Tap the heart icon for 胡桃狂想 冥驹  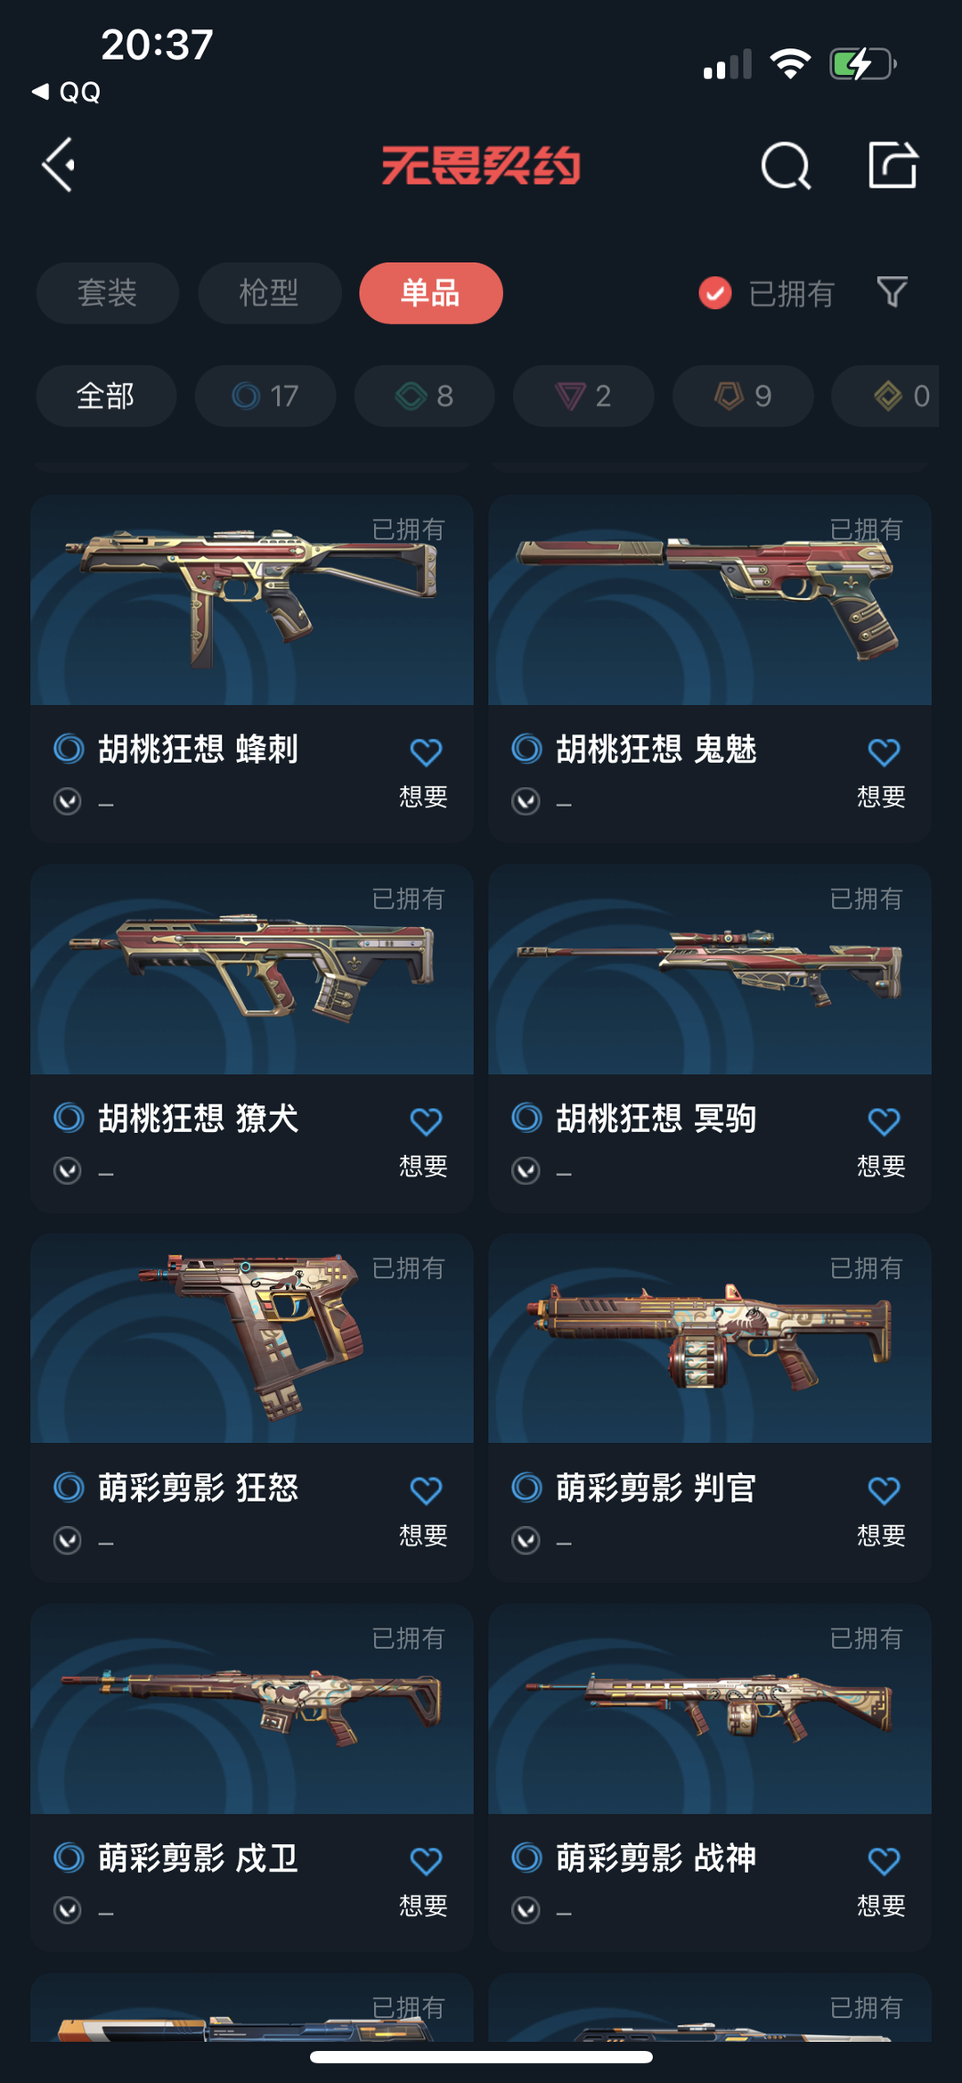(x=884, y=1121)
